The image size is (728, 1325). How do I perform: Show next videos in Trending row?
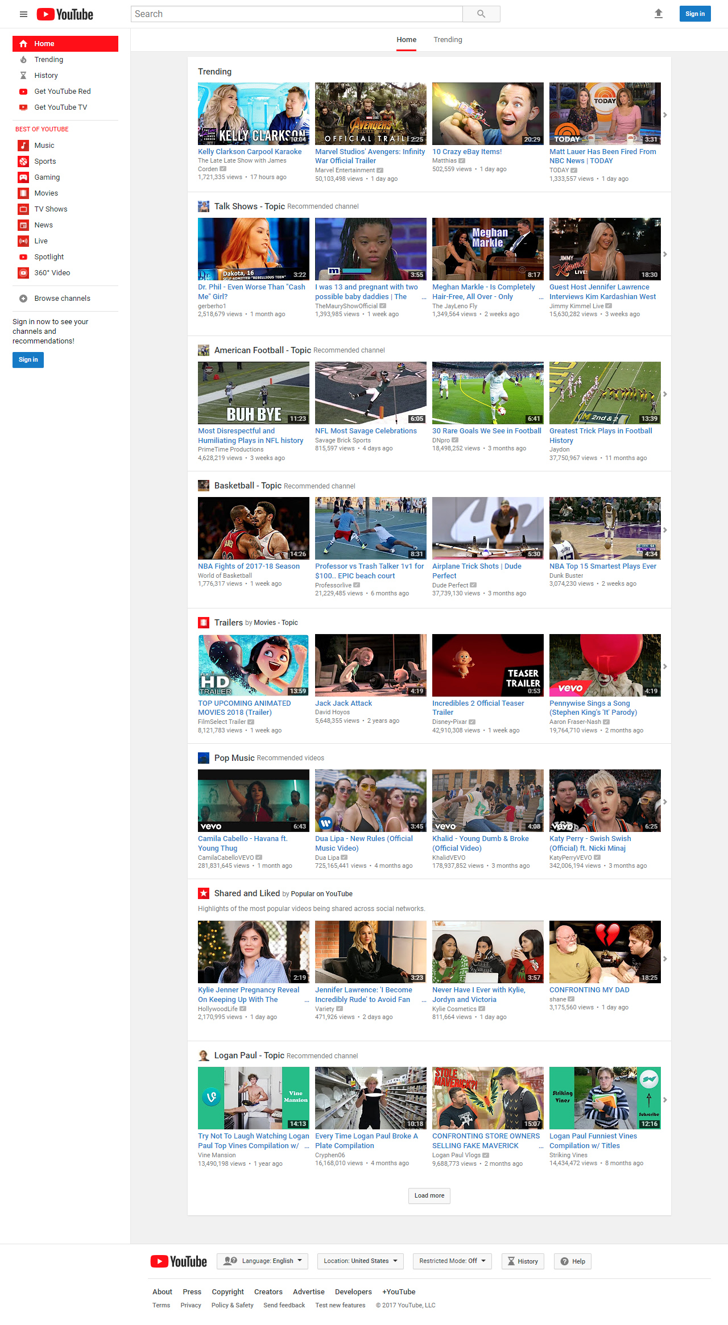click(x=665, y=115)
